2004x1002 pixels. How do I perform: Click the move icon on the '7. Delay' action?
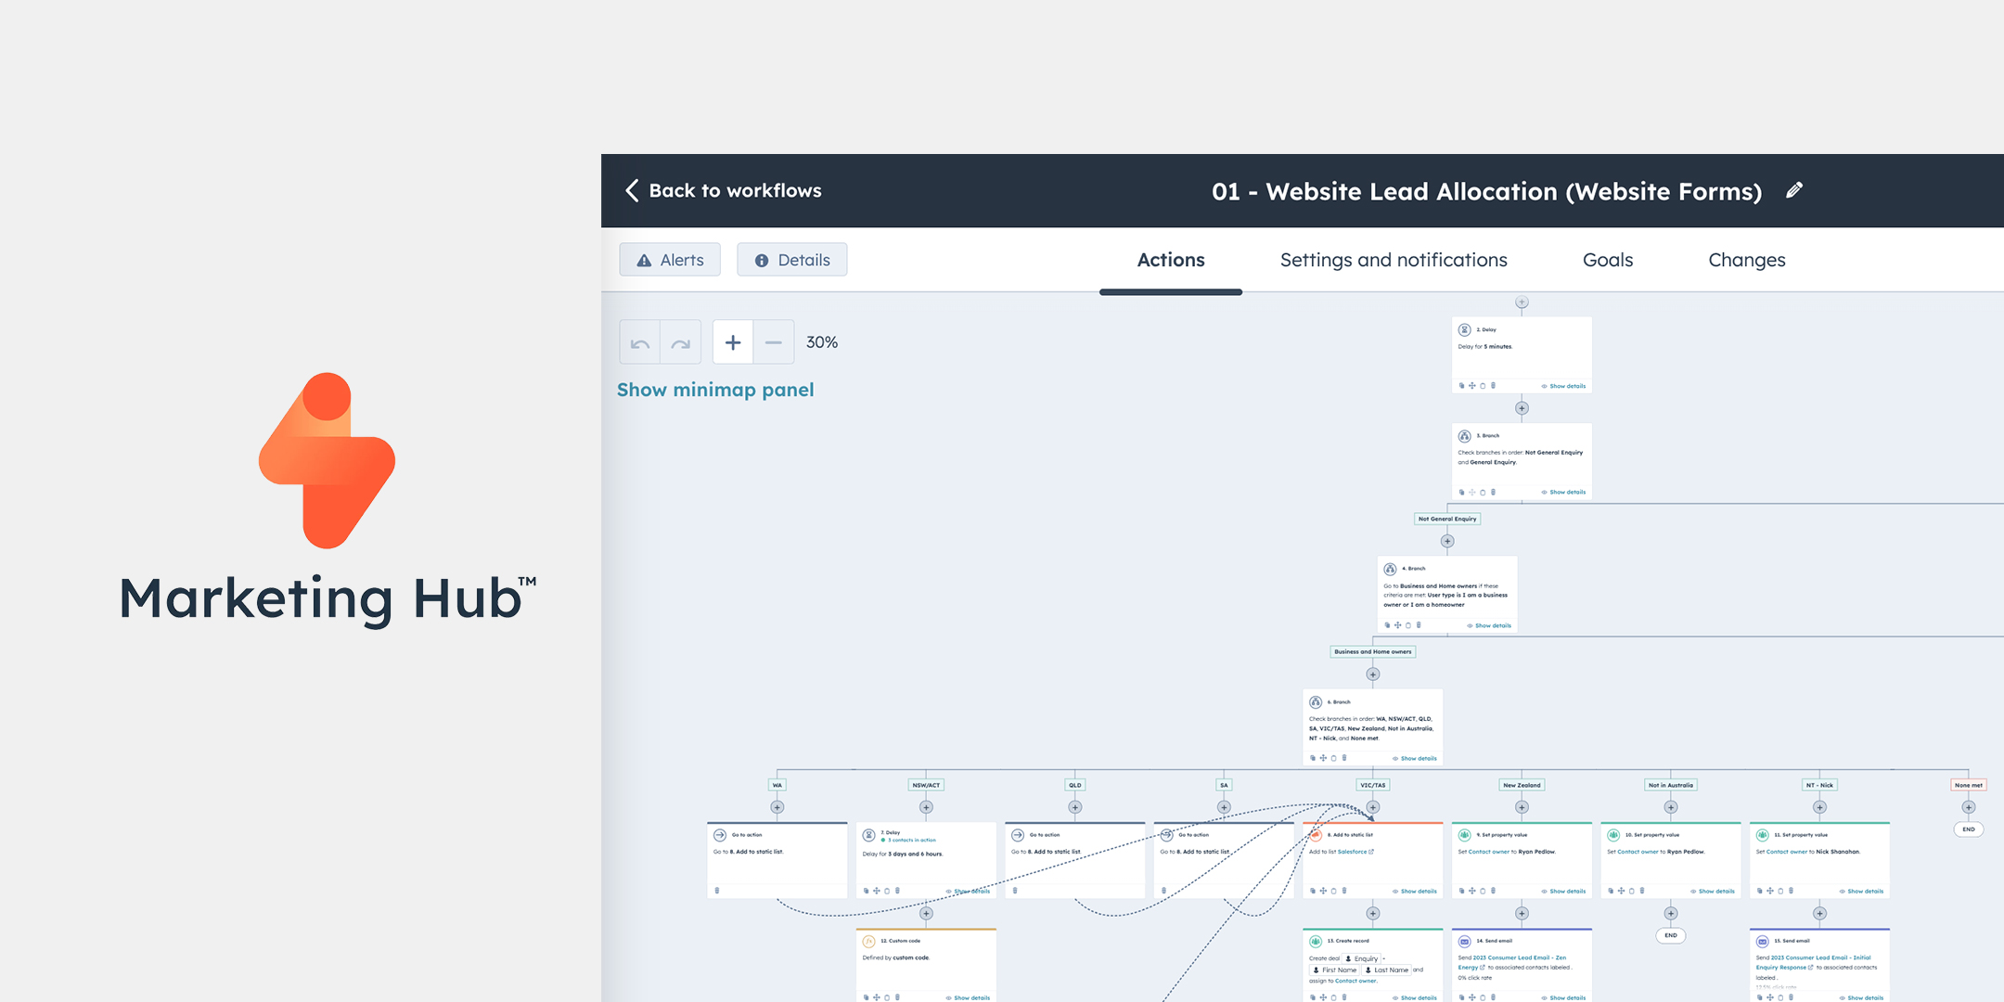[x=876, y=891]
